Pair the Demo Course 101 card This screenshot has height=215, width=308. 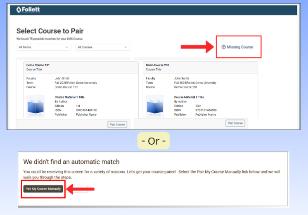coord(117,124)
